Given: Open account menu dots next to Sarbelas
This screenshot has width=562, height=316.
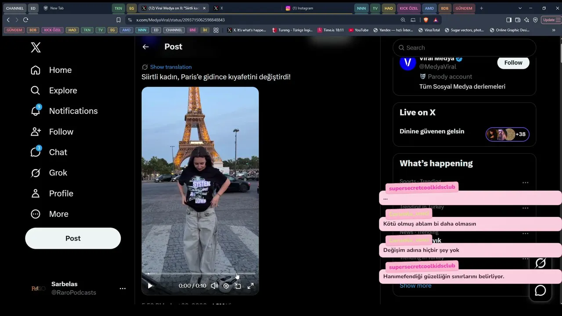Looking at the screenshot, I should (x=123, y=288).
